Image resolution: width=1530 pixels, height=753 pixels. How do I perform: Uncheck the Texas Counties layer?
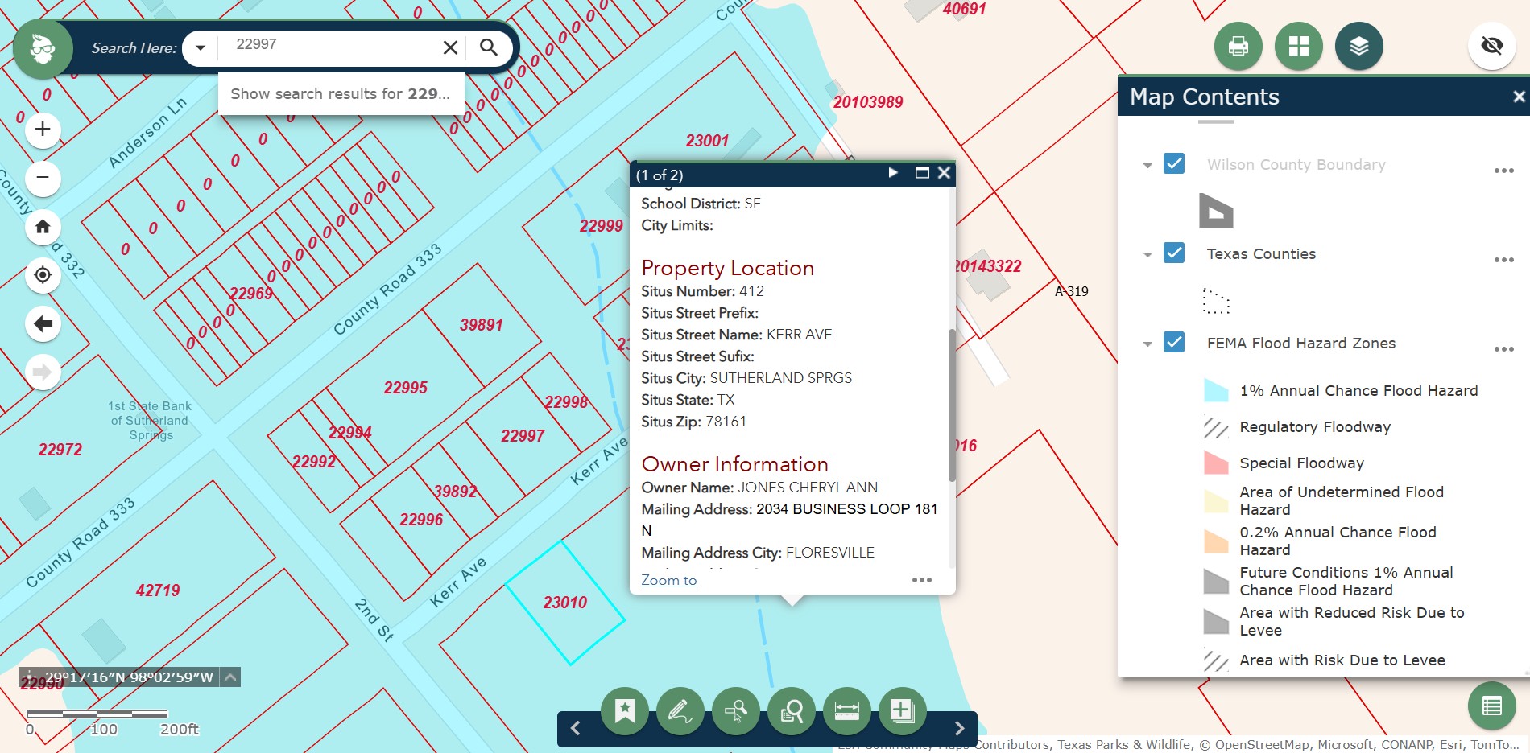1174,253
